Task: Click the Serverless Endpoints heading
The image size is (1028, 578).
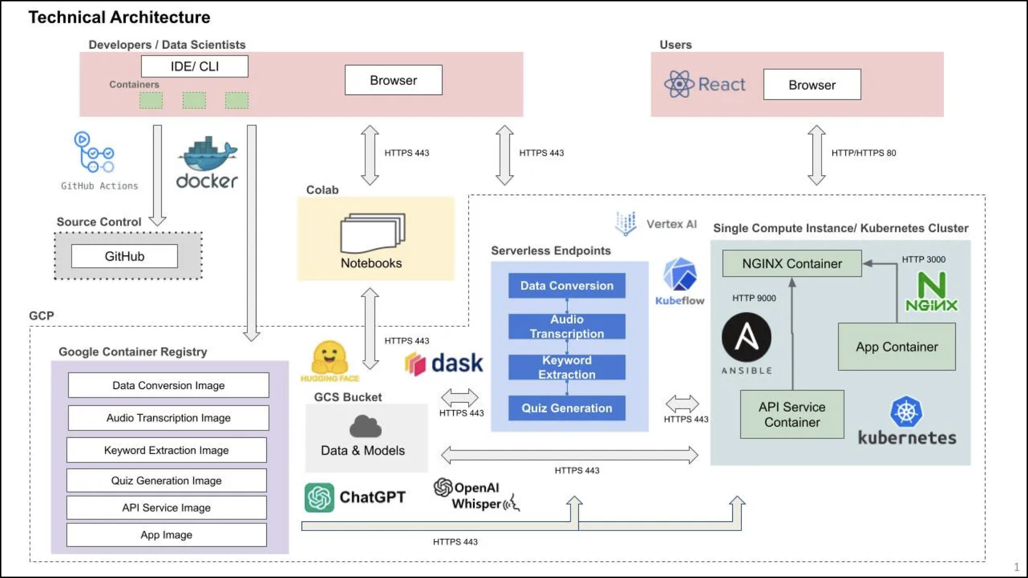Action: tap(551, 251)
